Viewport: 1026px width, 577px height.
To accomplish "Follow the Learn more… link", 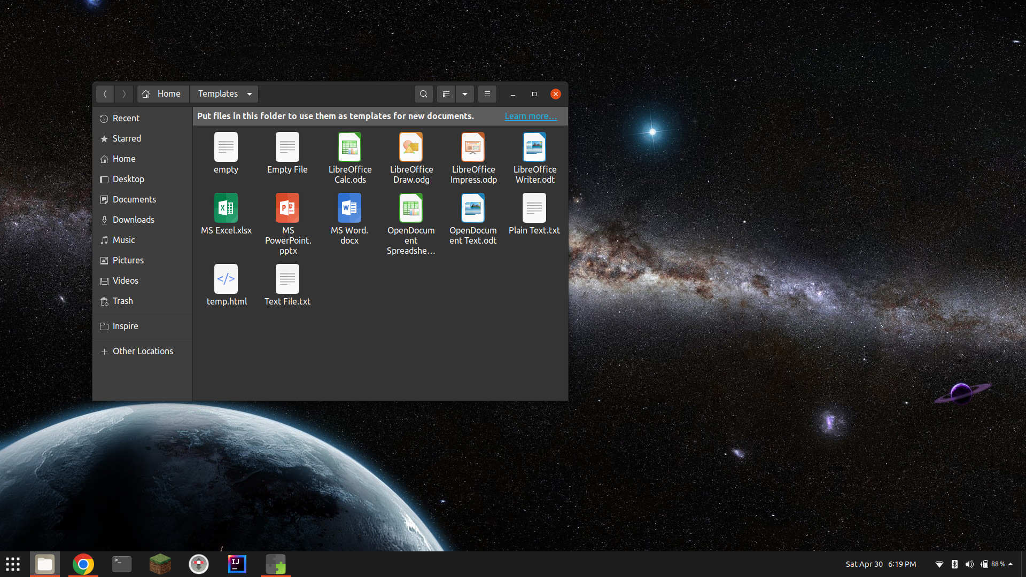I will (531, 116).
